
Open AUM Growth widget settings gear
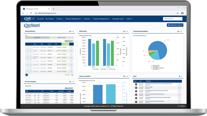(x=124, y=31)
